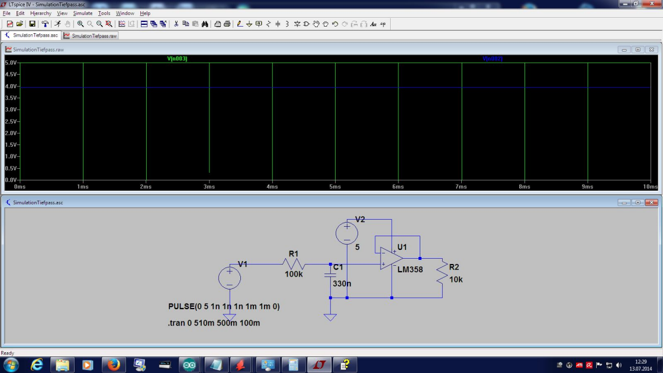Click the V(n002) trace label
This screenshot has width=663, height=373.
(493, 59)
